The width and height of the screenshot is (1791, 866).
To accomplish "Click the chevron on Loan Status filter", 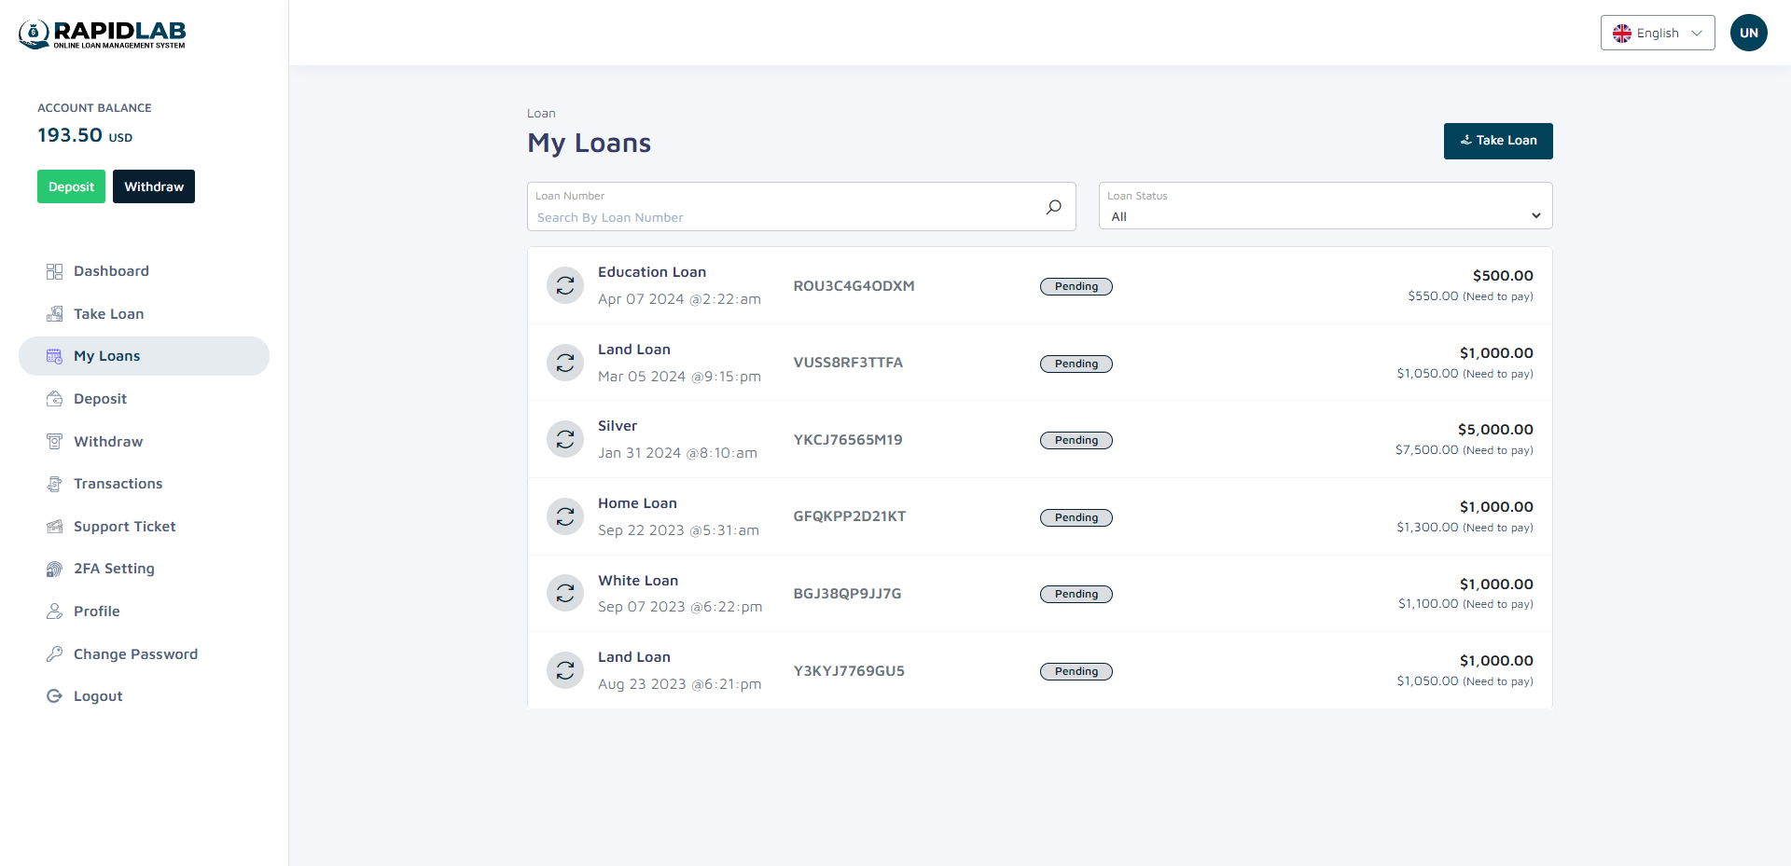I will (1535, 215).
